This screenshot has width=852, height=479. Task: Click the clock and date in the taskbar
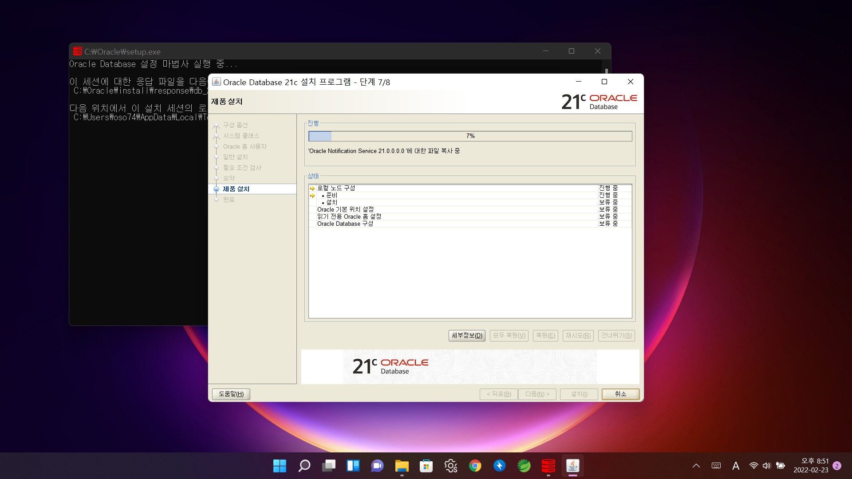click(811, 466)
